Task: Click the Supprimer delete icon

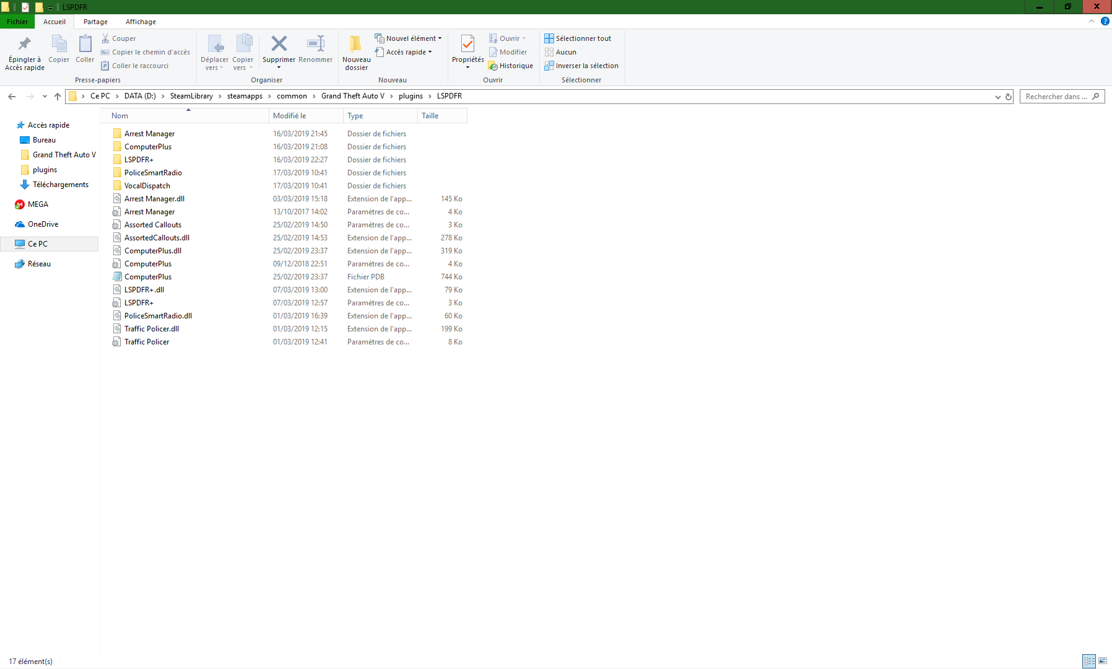Action: (279, 44)
